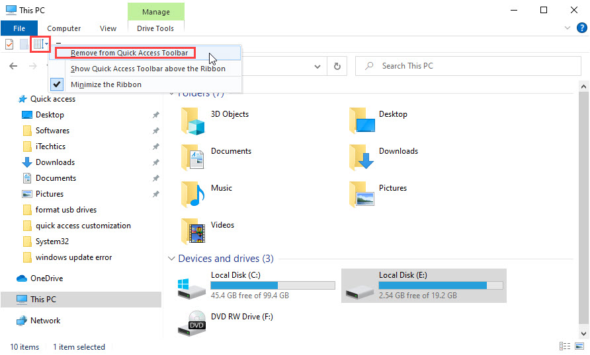The height and width of the screenshot is (355, 590).
Task: Select Local Disk (C:) drive icon
Action: tap(192, 289)
